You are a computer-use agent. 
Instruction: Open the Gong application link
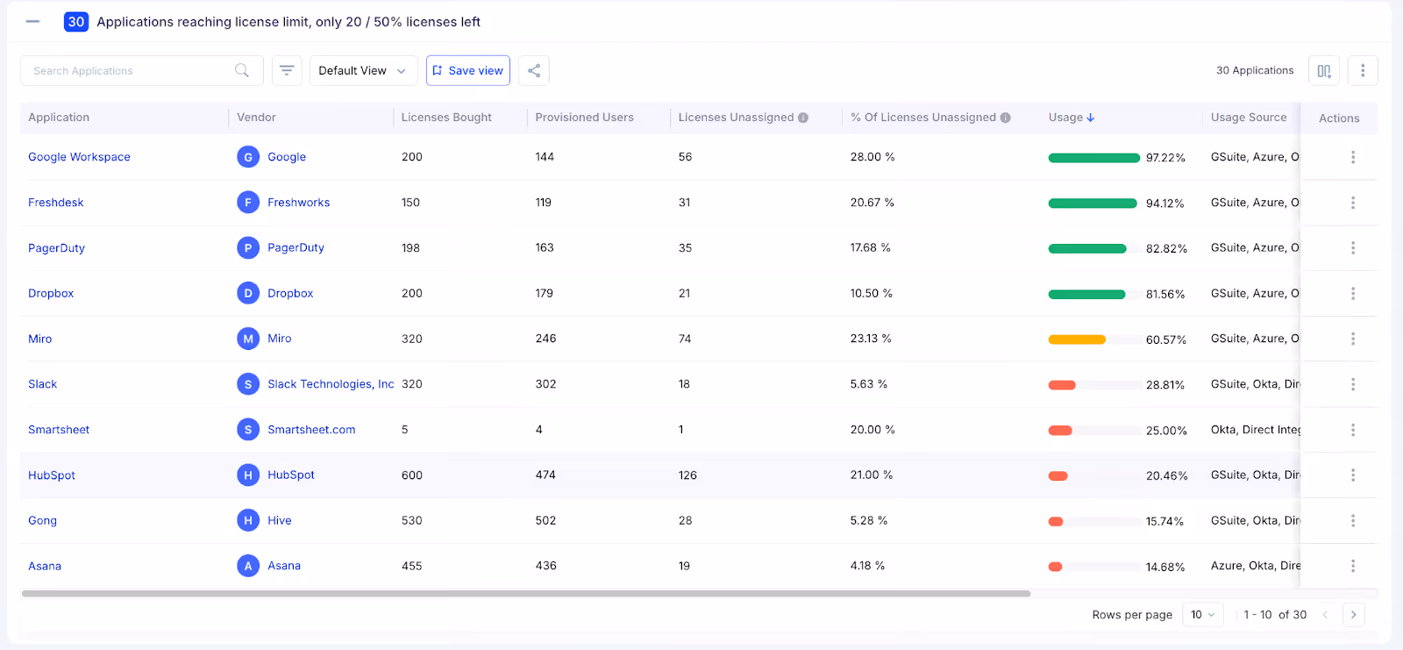[42, 520]
